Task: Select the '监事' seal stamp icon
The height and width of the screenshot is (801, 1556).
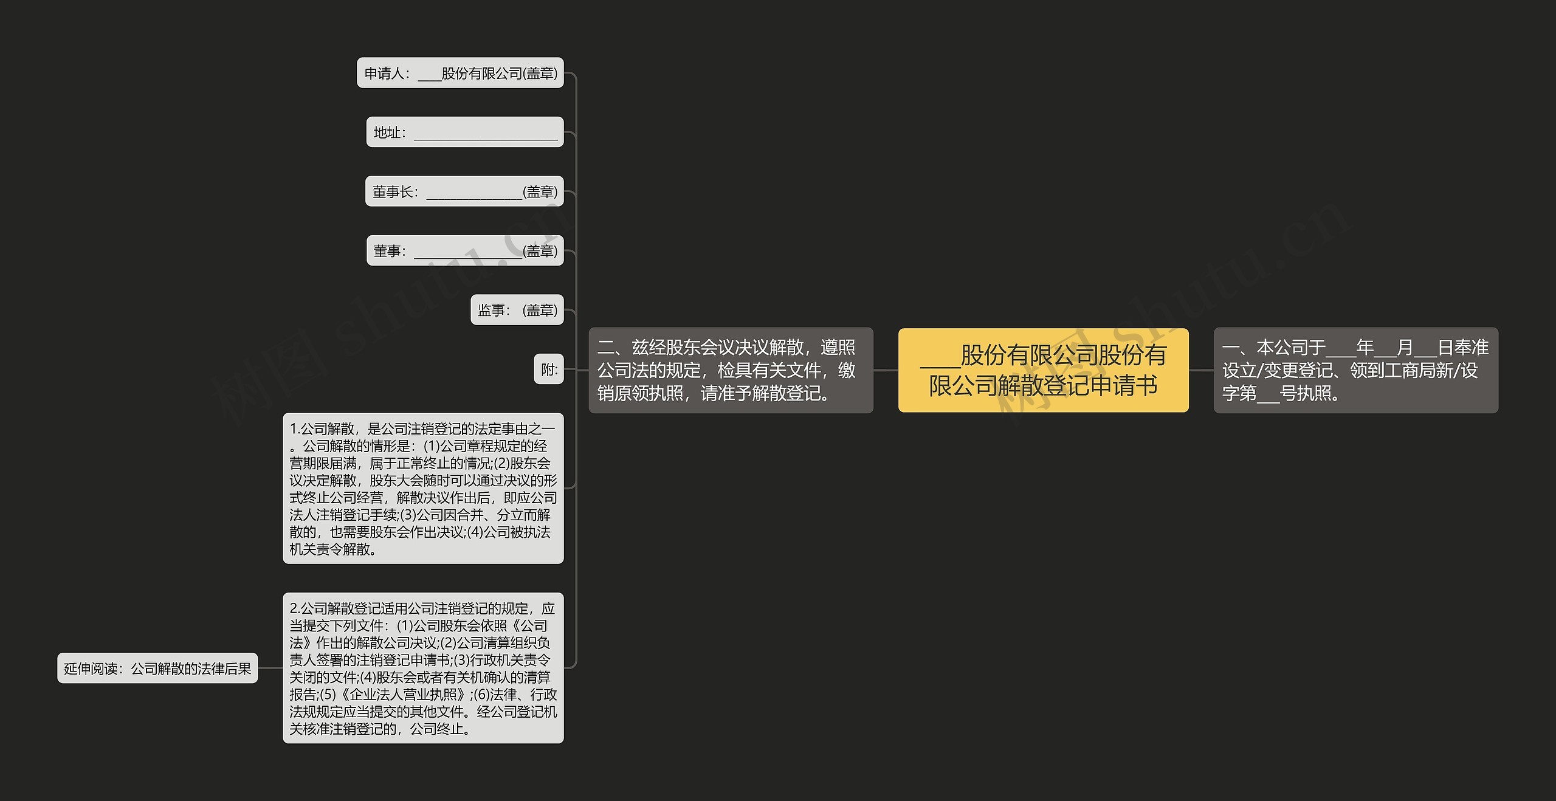Action: 521,306
